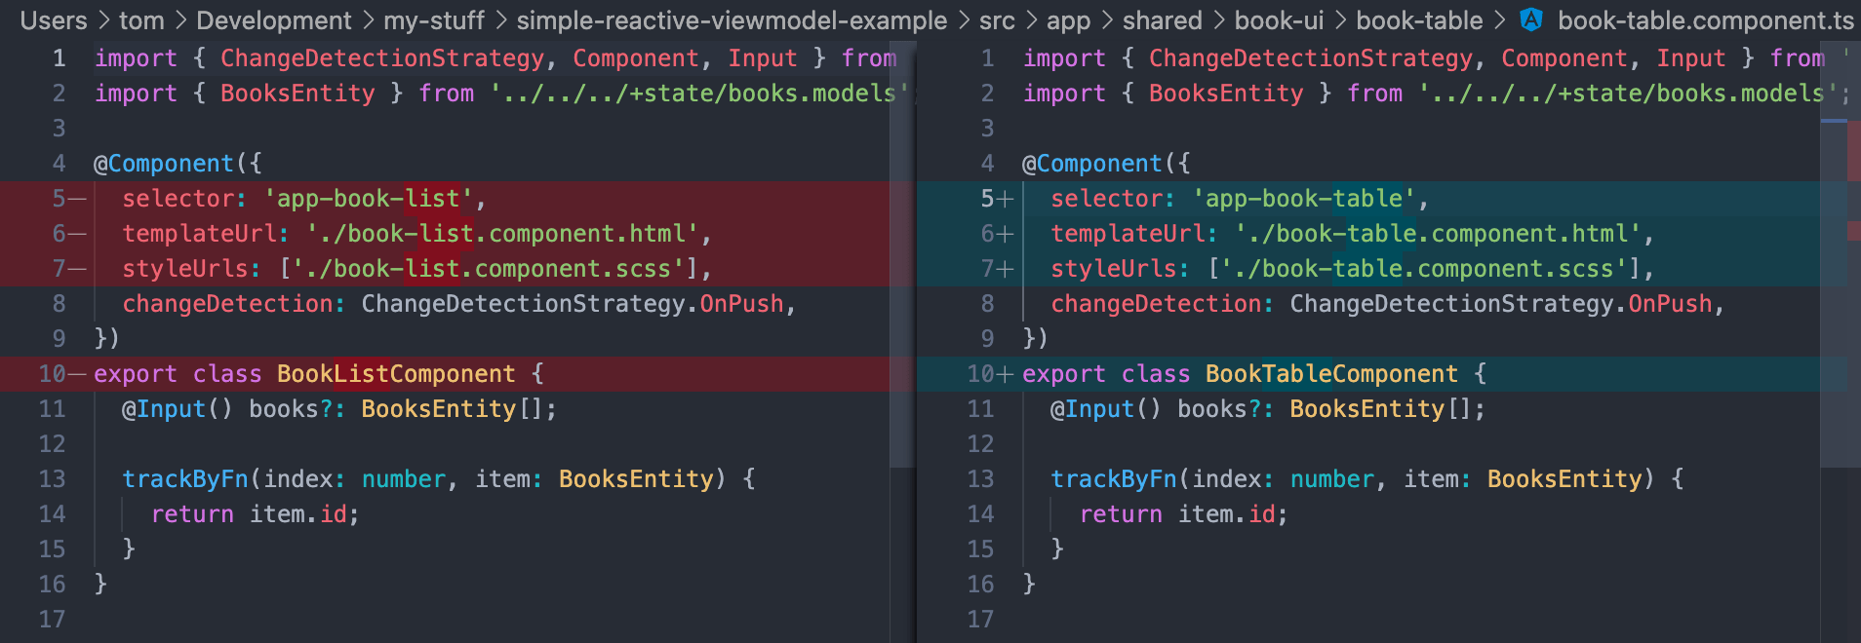Screen dimensions: 1861x643
Task: Click BookListComponent class name in left pane
Action: [396, 374]
